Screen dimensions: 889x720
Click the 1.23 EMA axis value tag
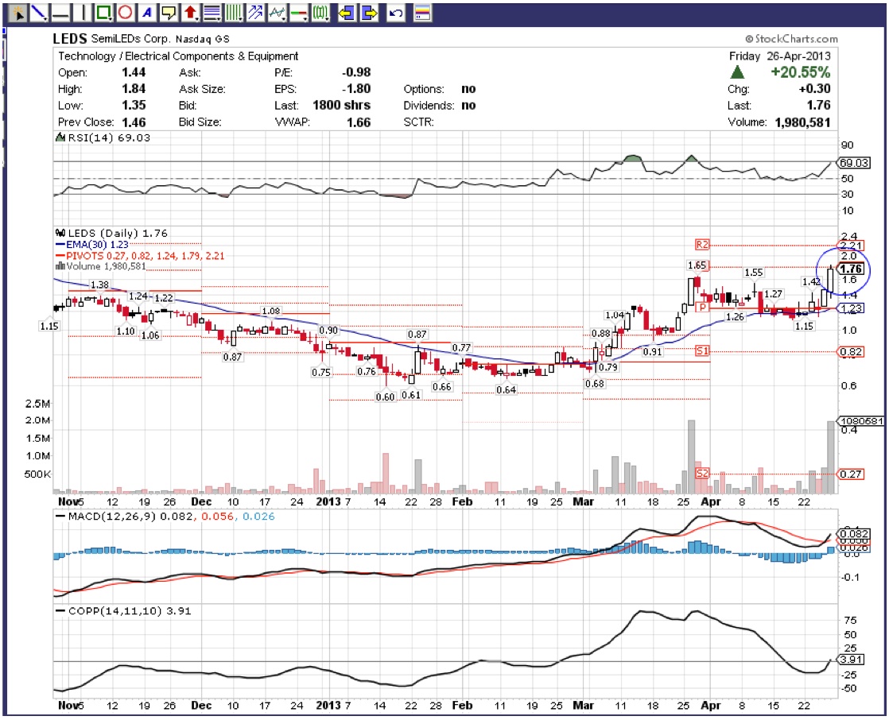(851, 308)
